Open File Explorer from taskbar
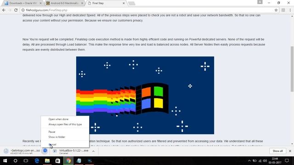This screenshot has height=165, width=294. [x=47, y=161]
